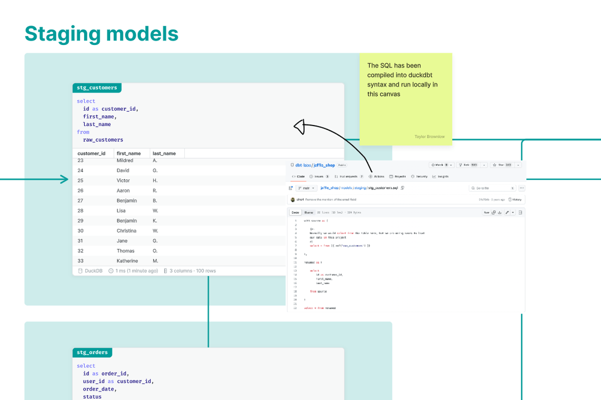Image resolution: width=601 pixels, height=400 pixels.
Task: Click the download raw file icon
Action: 500,212
